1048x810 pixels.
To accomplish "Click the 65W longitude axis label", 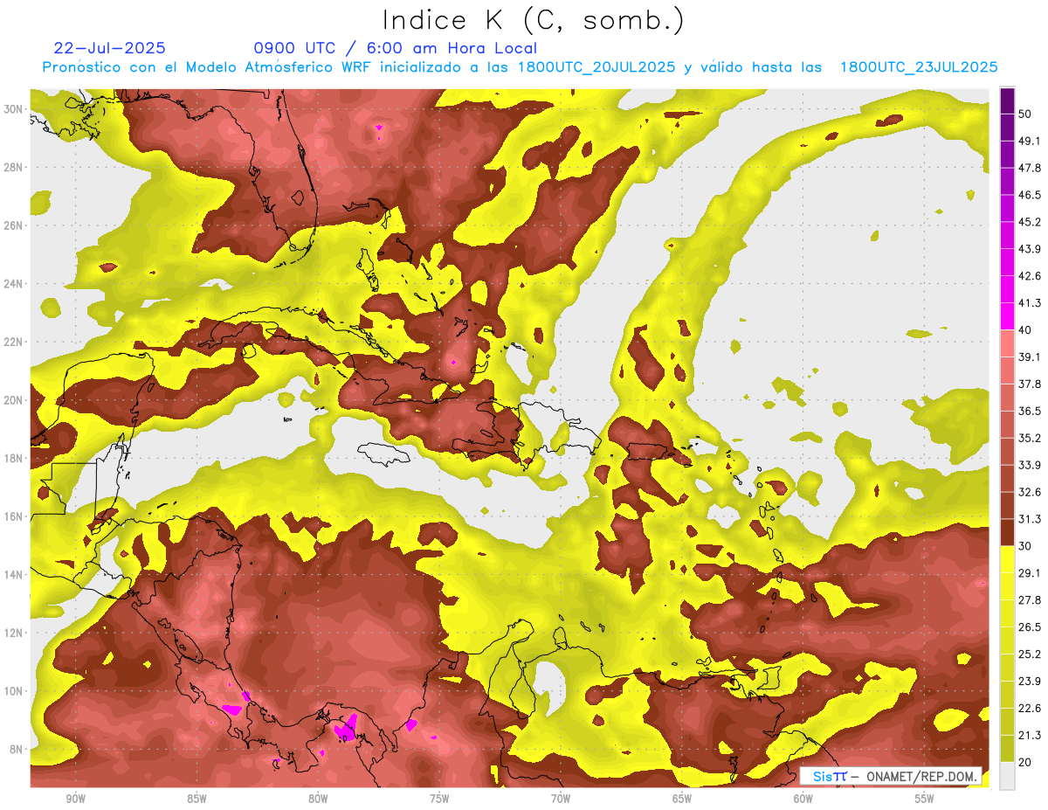I will pyautogui.click(x=682, y=800).
